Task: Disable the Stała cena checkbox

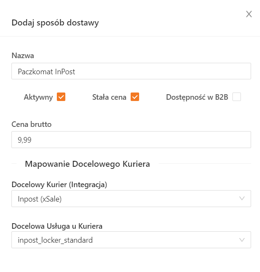Action: (135, 97)
